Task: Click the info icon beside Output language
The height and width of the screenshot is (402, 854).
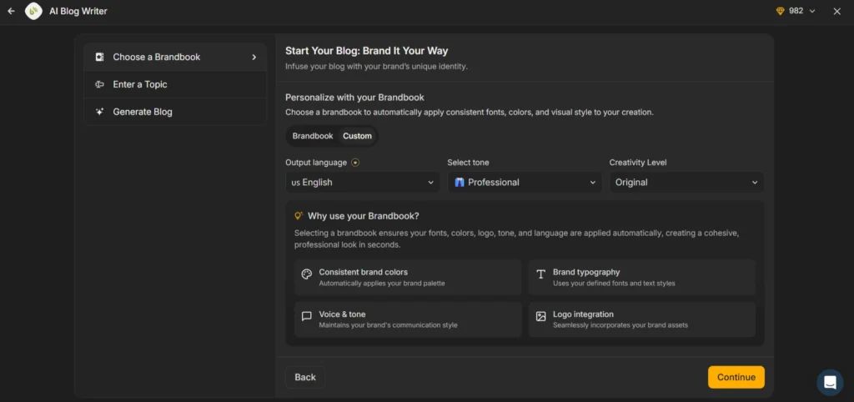Action: click(x=355, y=163)
